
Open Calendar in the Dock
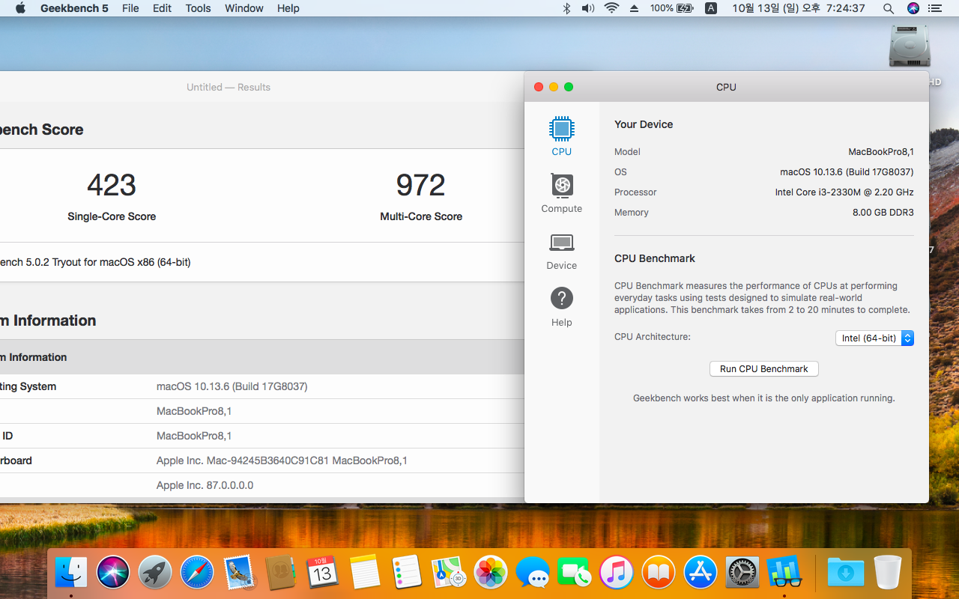click(323, 574)
